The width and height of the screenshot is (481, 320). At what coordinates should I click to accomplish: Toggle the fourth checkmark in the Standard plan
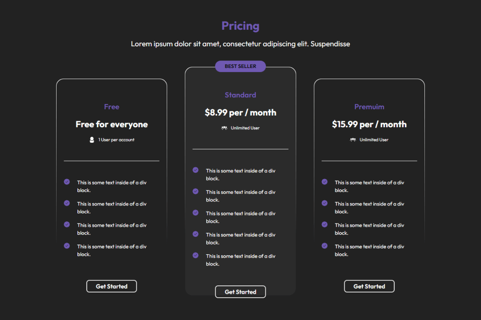pyautogui.click(x=195, y=234)
